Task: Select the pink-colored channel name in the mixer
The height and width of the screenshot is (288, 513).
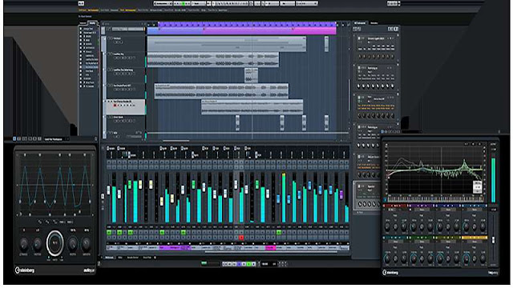Action: [271, 248]
